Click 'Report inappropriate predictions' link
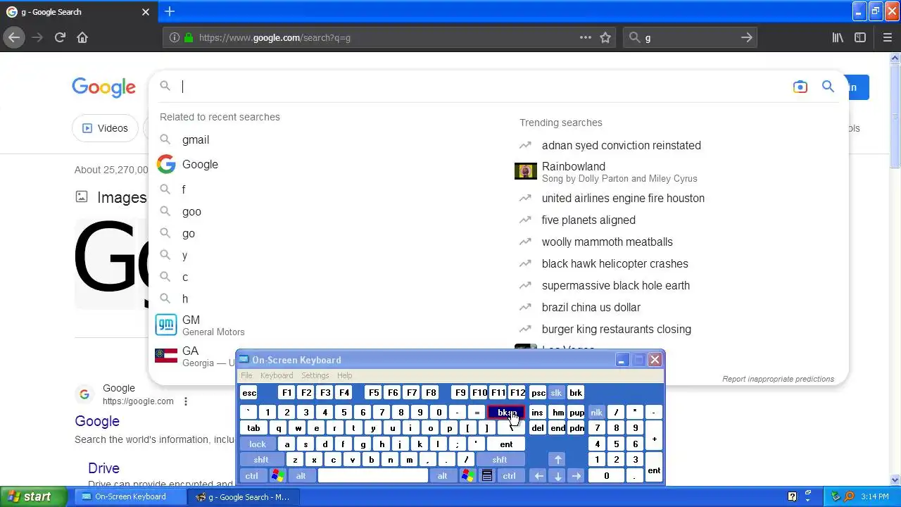Image resolution: width=901 pixels, height=507 pixels. tap(778, 379)
